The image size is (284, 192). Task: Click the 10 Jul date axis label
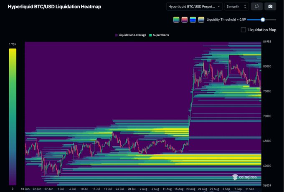84,189
